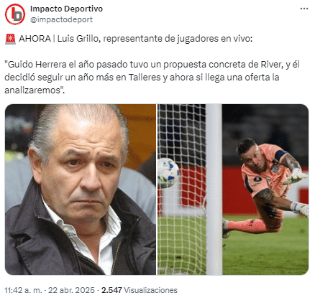Open the @impactodeport handle link

pos(61,19)
